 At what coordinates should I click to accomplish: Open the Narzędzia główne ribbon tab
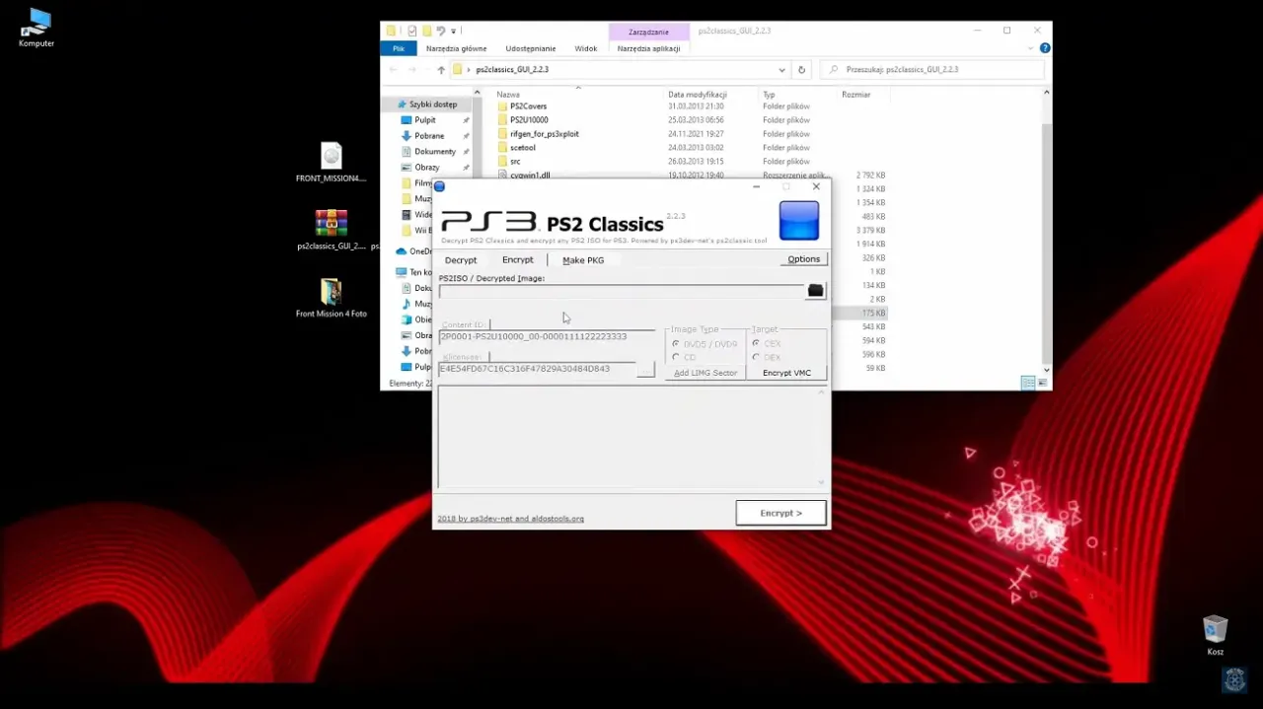click(457, 48)
